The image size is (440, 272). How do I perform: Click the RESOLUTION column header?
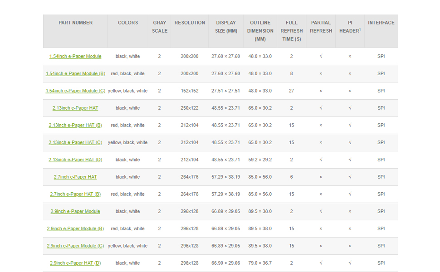[x=190, y=23]
